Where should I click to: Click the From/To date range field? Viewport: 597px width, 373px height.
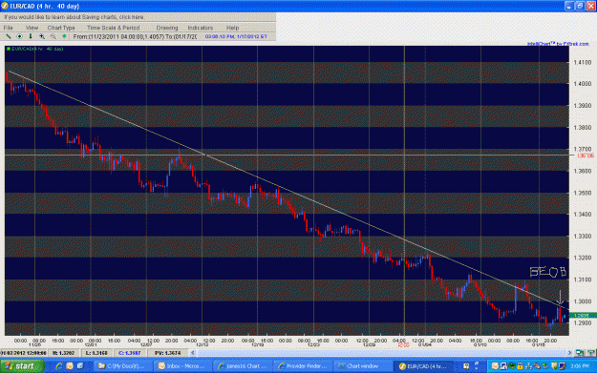pyautogui.click(x=135, y=36)
